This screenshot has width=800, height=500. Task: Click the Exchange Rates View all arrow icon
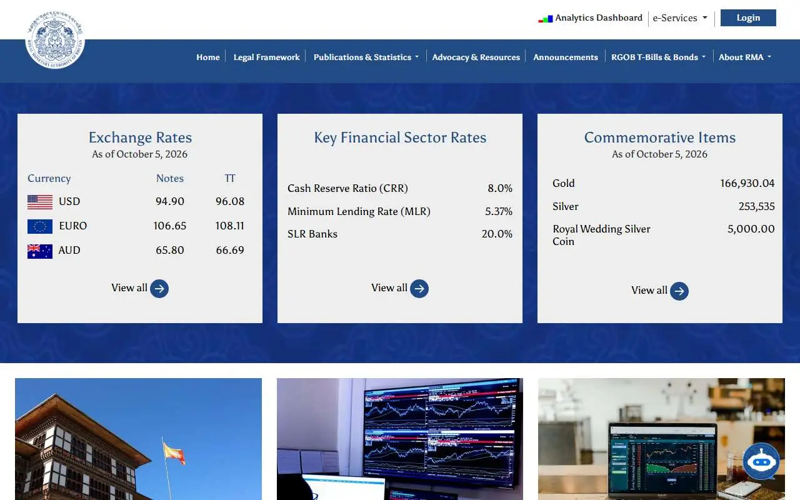(x=159, y=288)
